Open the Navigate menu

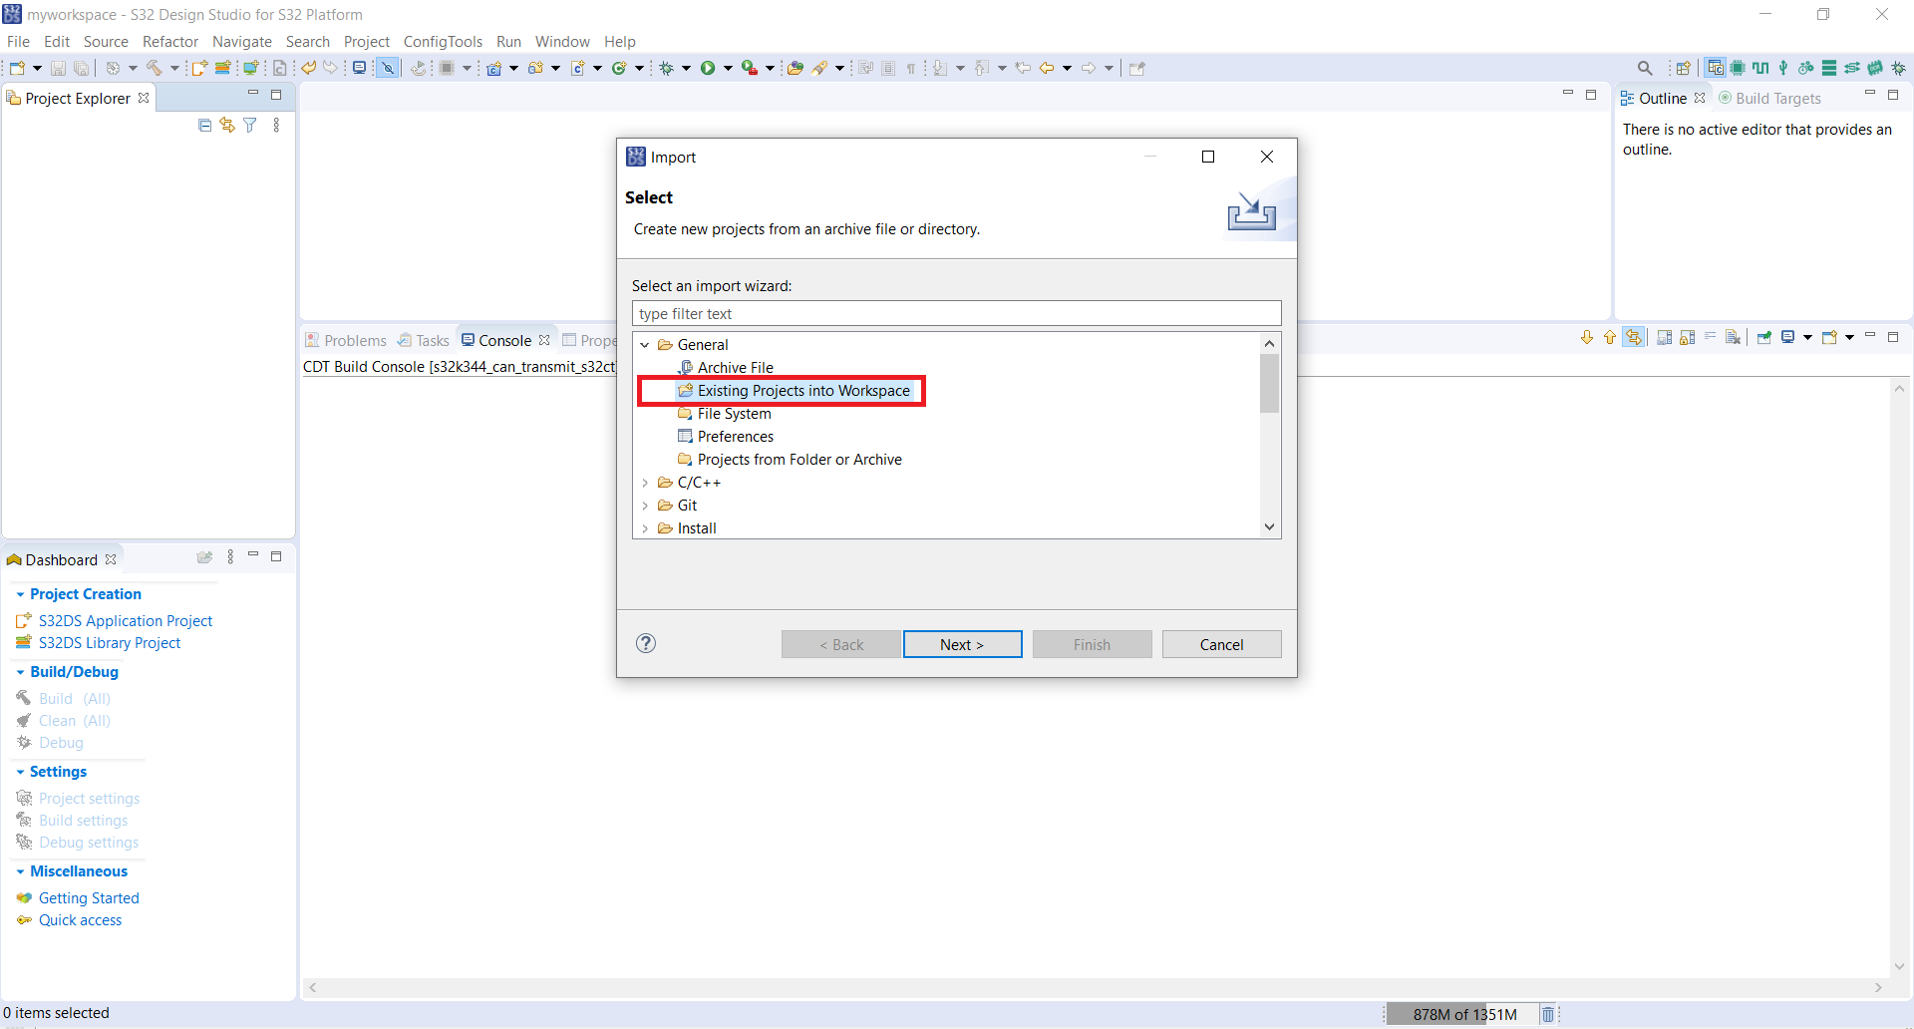click(241, 41)
